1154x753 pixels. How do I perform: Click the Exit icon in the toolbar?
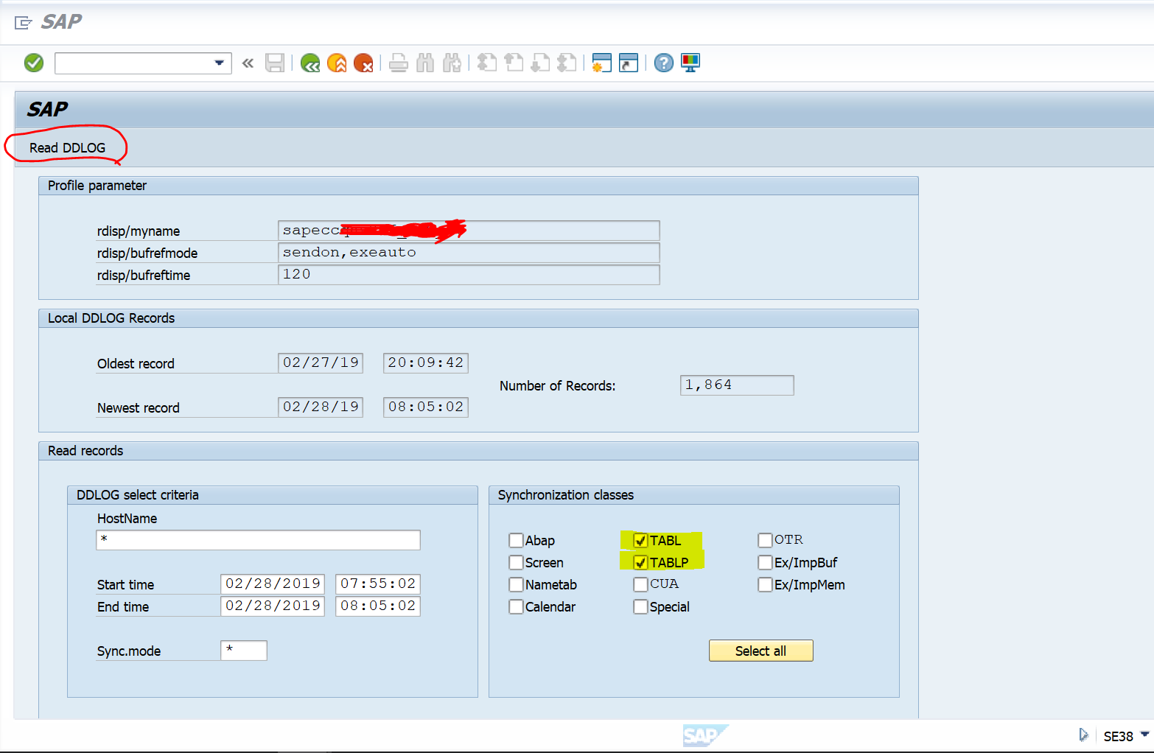[337, 63]
